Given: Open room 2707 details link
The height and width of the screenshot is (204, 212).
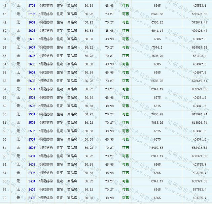Looking at the screenshot, I should click(x=32, y=6).
